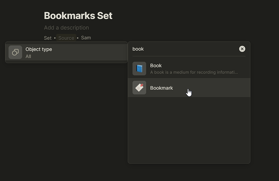This screenshot has width=279, height=181.
Task: Click the Book description text
Action: point(194,72)
